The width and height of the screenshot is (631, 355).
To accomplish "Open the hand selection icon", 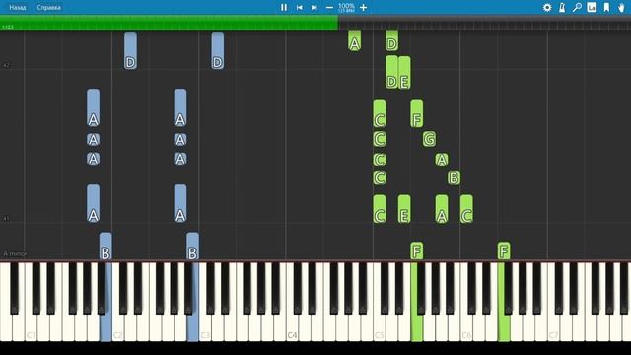I will (x=621, y=7).
